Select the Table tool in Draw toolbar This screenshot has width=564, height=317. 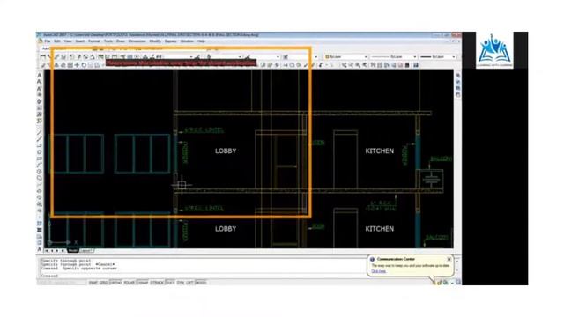39,243
